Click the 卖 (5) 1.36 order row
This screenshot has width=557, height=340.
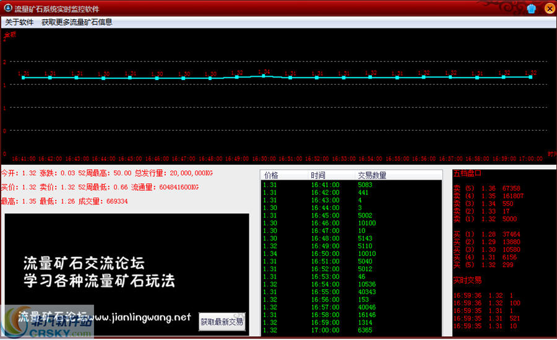[486, 188]
